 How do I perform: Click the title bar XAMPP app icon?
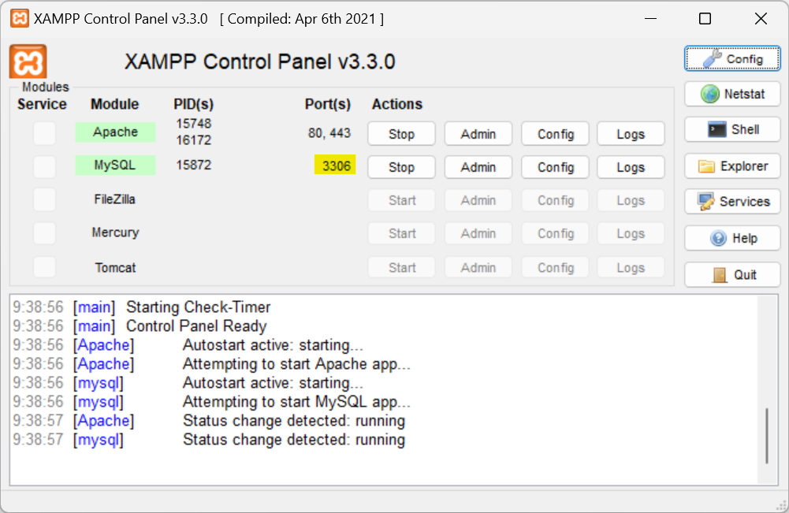pyautogui.click(x=20, y=18)
